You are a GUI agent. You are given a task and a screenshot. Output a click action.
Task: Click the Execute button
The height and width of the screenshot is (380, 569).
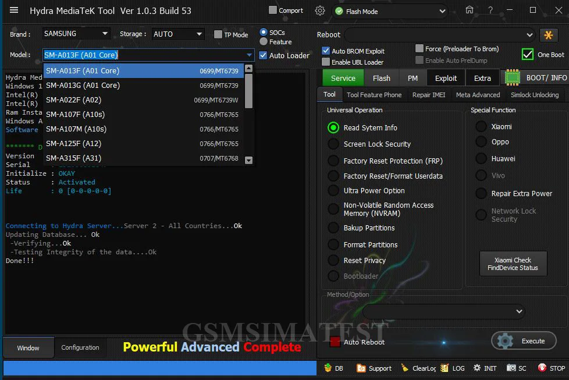pyautogui.click(x=524, y=341)
